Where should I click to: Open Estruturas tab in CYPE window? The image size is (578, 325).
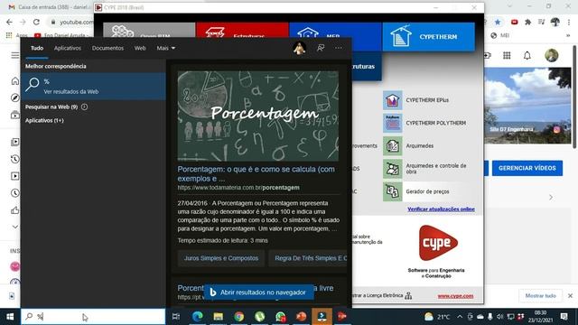point(242,30)
